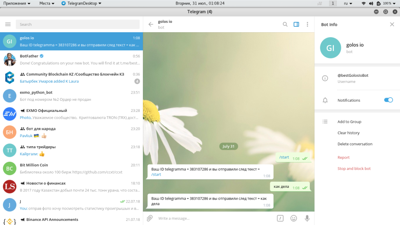Viewport: 400px width, 225px height.
Task: Open Community Blockchain KZ group
Action: (x=71, y=78)
